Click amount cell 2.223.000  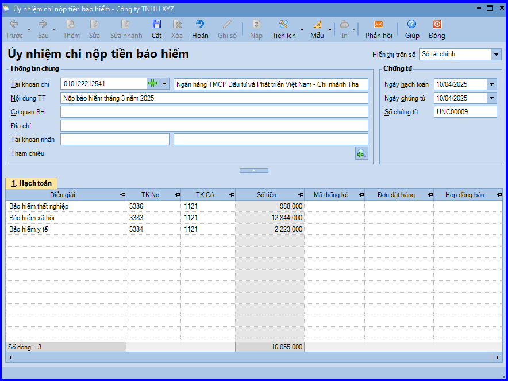270,229
